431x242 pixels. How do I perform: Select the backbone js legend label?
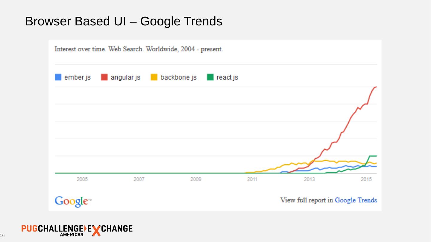click(178, 77)
